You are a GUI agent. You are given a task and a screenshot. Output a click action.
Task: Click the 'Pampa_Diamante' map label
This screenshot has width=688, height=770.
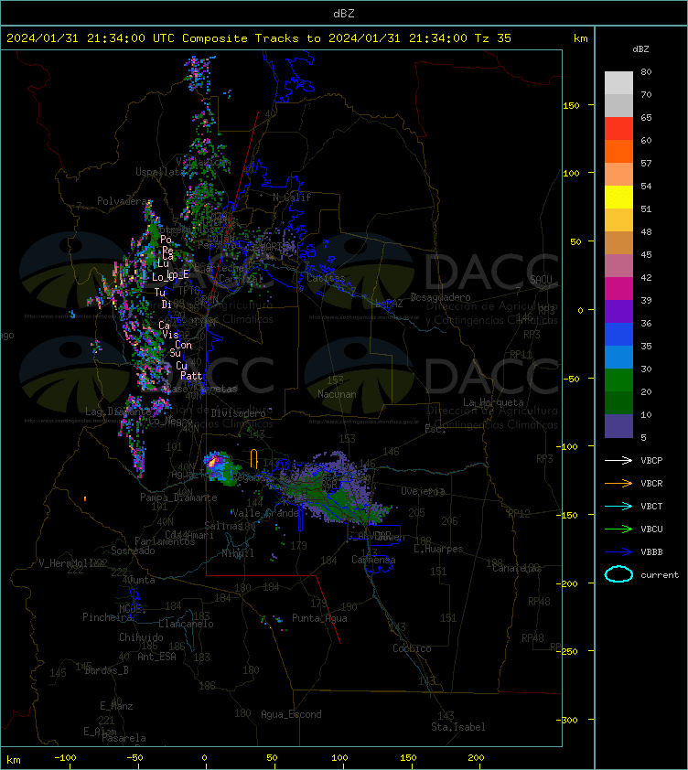tap(178, 497)
